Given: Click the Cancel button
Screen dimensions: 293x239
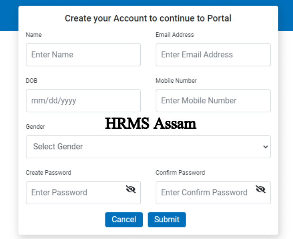Looking at the screenshot, I should [124, 220].
